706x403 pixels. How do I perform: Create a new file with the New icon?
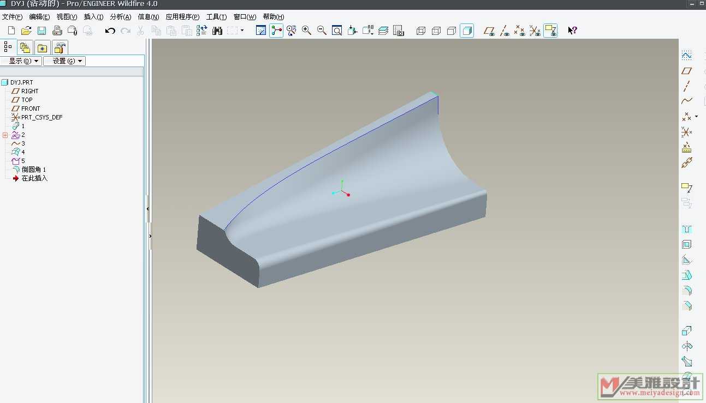pos(11,31)
